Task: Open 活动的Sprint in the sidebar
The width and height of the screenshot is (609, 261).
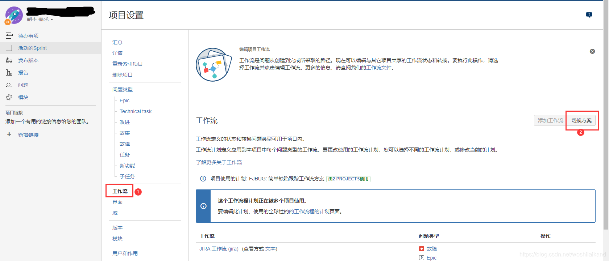Action: click(x=32, y=48)
